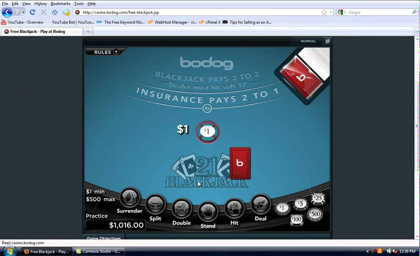Open Tips for Selling as an A... bookmark
The height and width of the screenshot is (256, 420).
247,22
